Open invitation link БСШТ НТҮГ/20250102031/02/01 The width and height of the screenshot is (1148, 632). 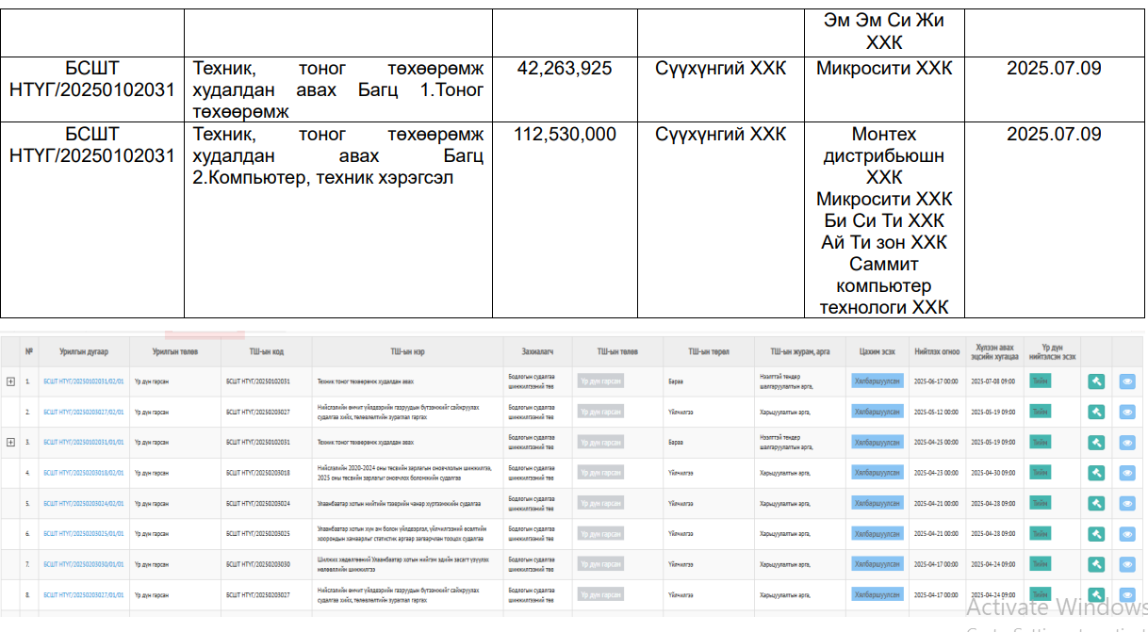[83, 381]
